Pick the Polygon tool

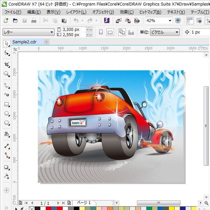pyautogui.click(x=6, y=123)
